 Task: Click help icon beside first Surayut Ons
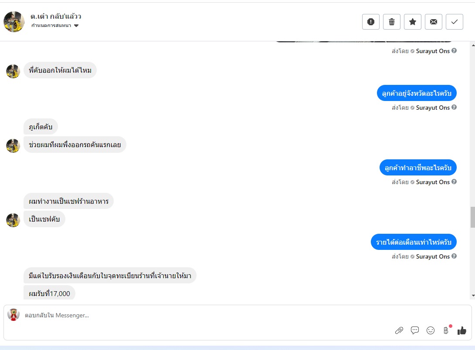[x=454, y=51]
